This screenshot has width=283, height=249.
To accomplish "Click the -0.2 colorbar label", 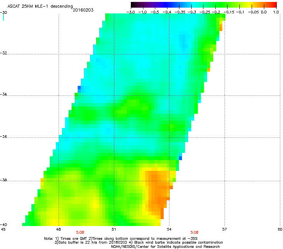I will (216, 12).
